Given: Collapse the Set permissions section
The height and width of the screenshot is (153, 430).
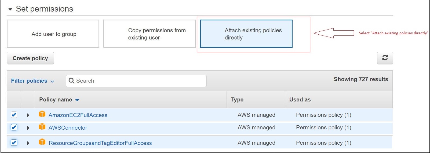Looking at the screenshot, I should [x=10, y=9].
